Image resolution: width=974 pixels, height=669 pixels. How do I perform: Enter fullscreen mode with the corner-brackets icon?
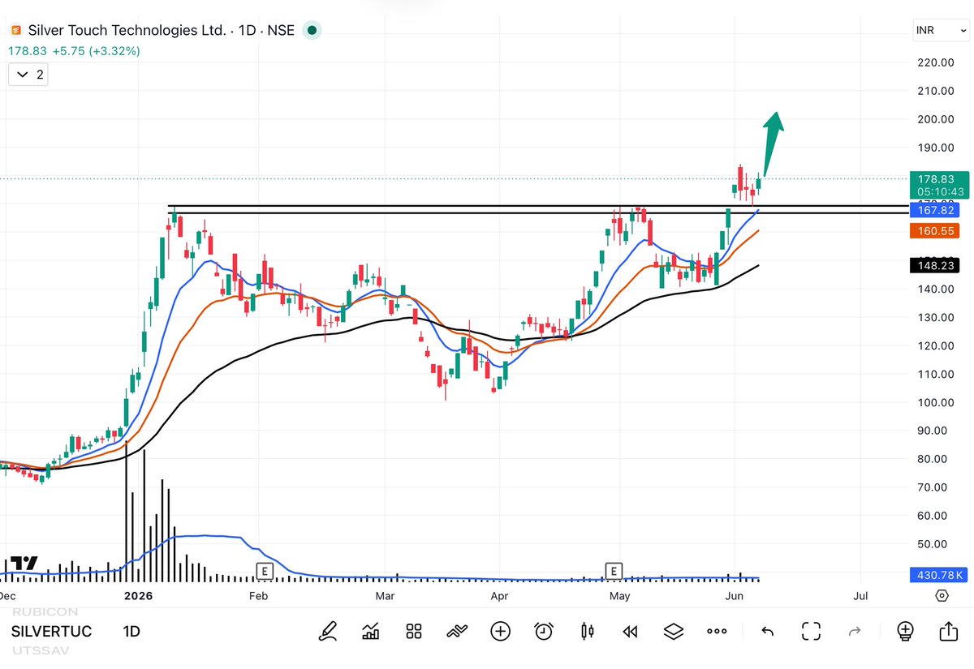point(811,631)
